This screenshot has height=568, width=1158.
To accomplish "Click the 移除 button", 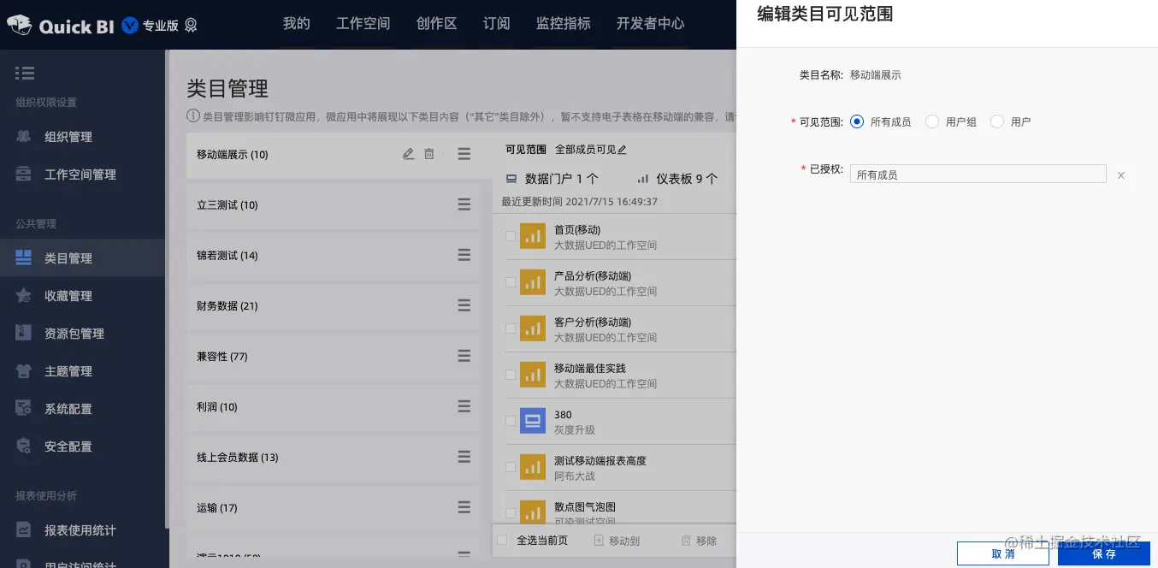I will (x=699, y=541).
